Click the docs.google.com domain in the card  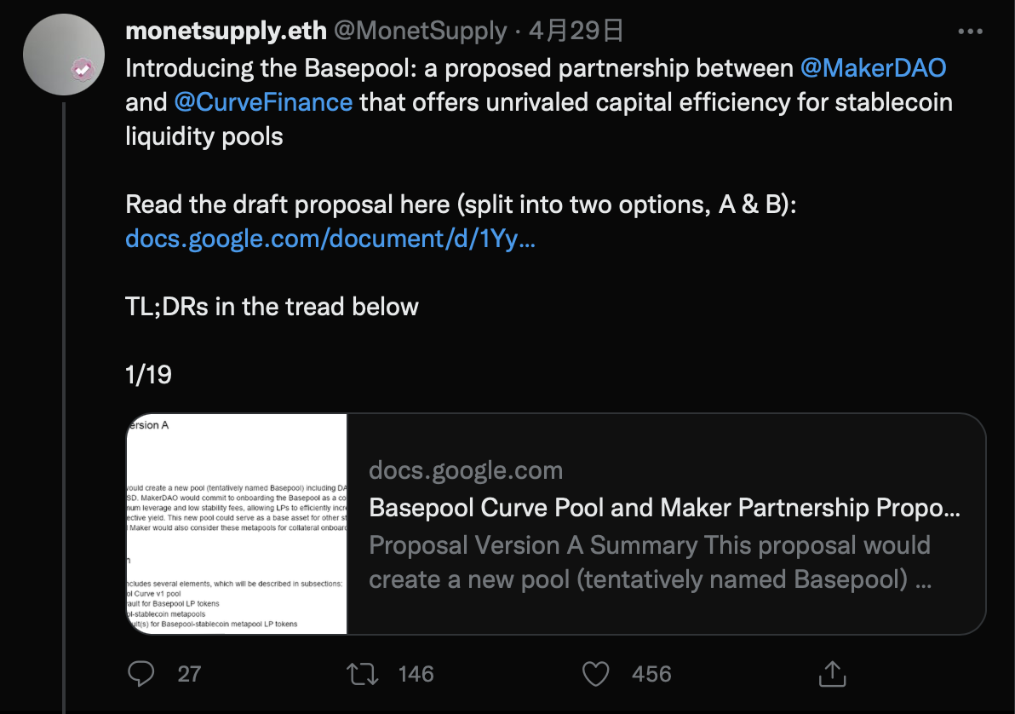click(x=466, y=470)
